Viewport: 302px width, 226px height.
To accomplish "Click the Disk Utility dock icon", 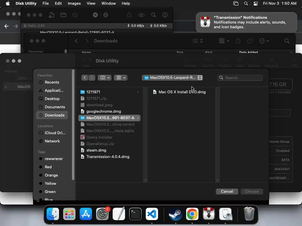I will pos(225,214).
